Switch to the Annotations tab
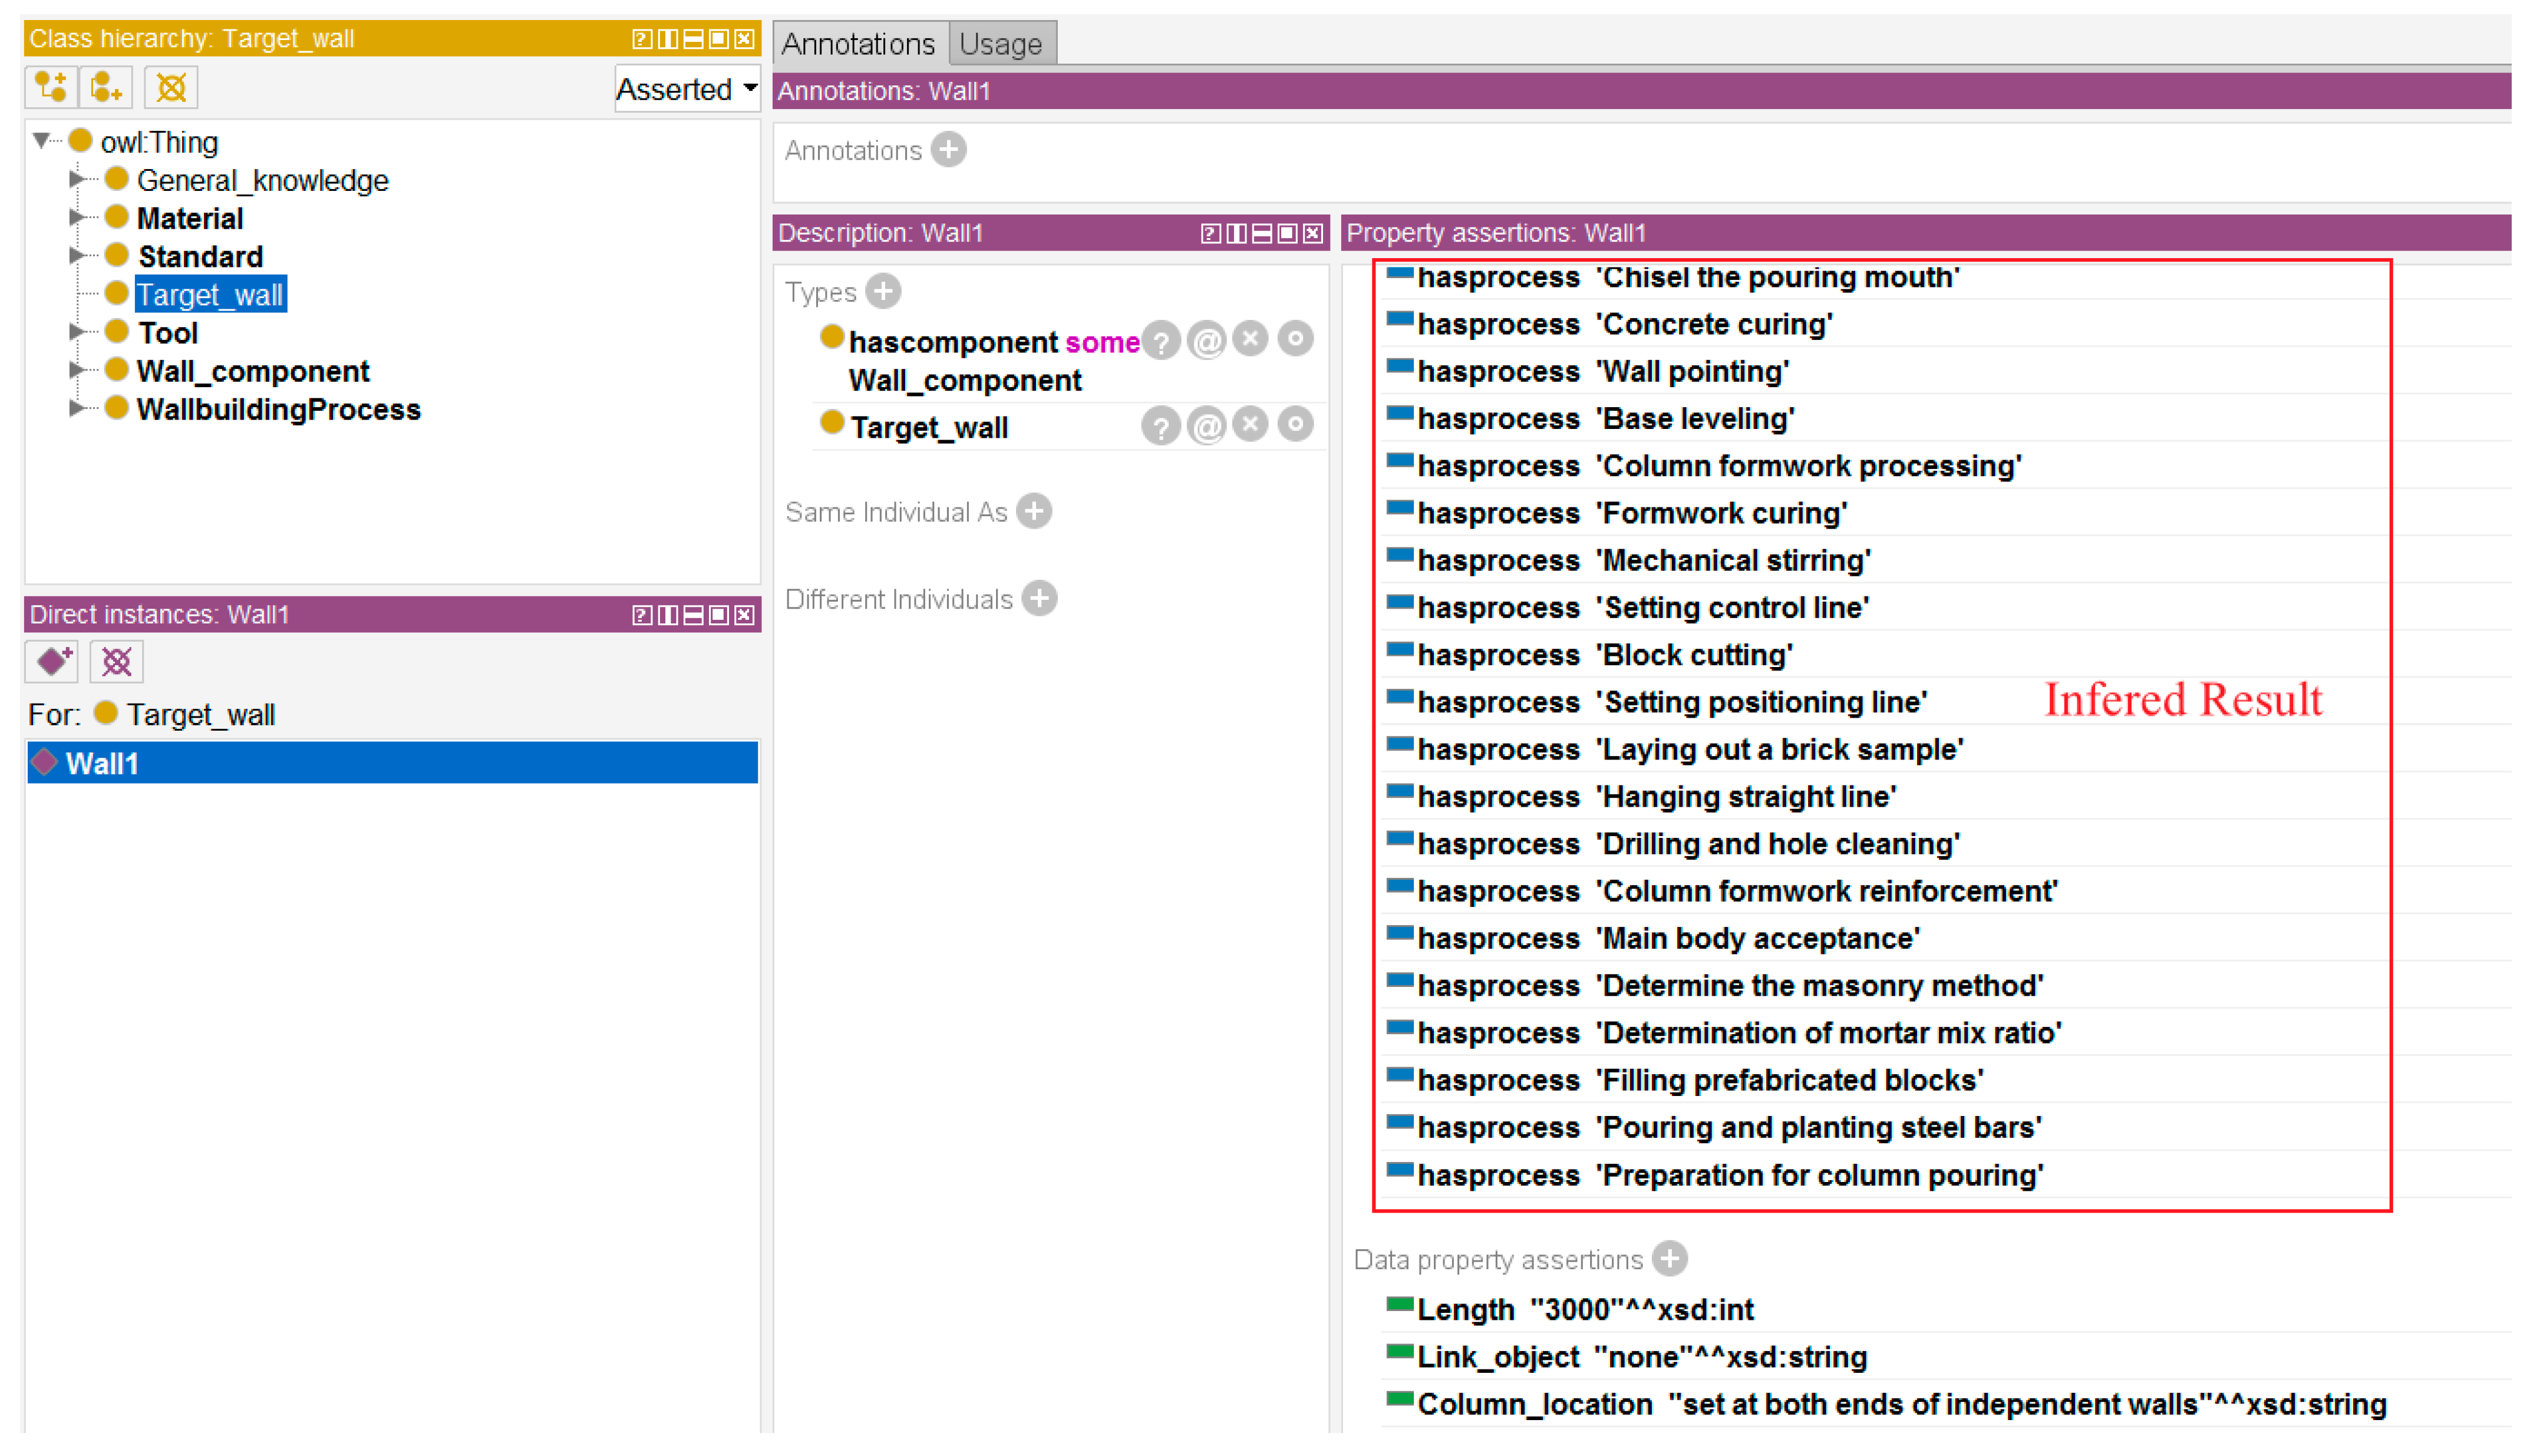 coord(858,44)
